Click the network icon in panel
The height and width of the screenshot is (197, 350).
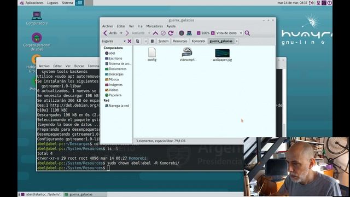tap(318, 3)
